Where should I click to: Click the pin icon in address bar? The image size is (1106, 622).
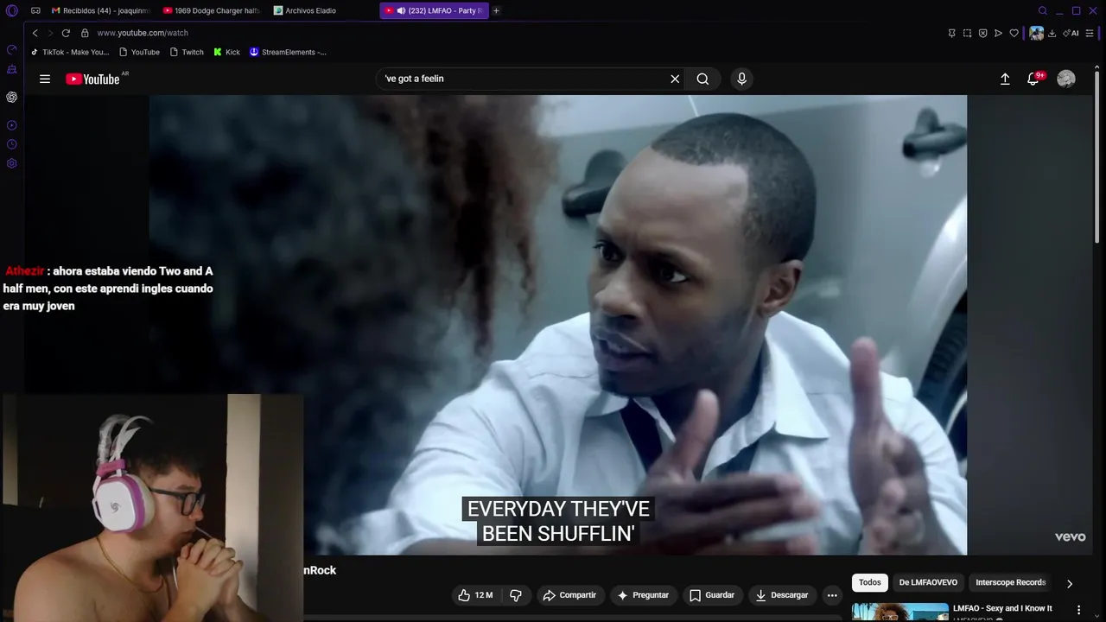951,33
